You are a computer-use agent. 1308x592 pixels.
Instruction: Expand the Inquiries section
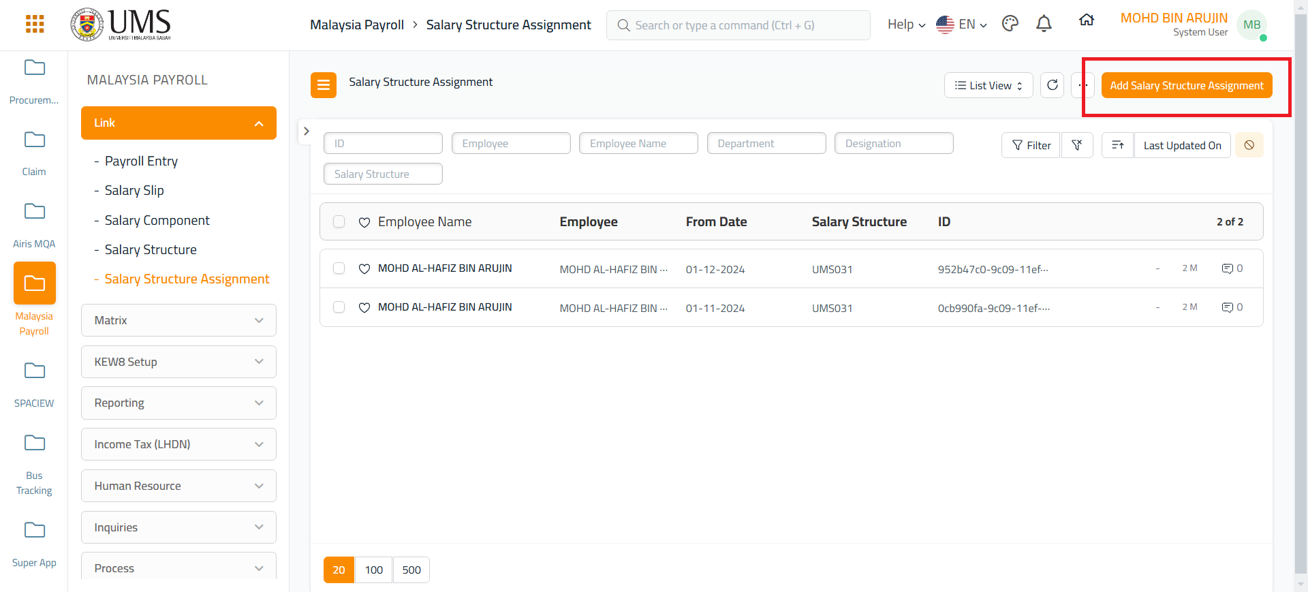point(178,527)
